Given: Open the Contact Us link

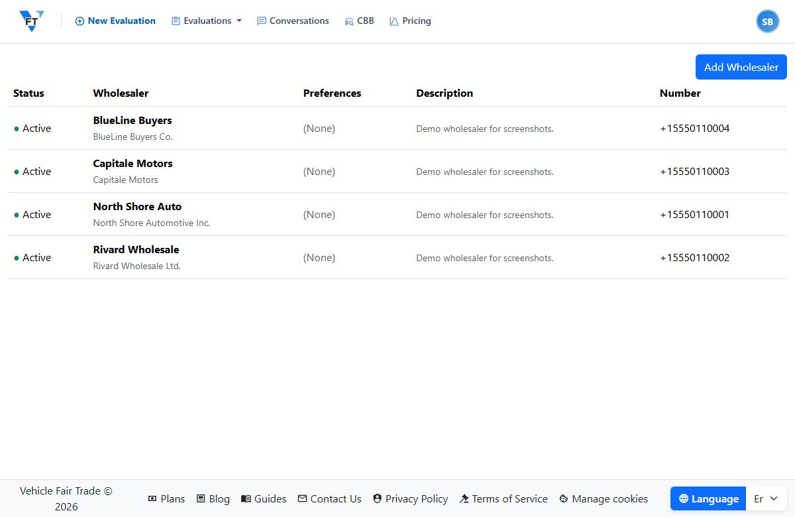Looking at the screenshot, I should click(329, 498).
